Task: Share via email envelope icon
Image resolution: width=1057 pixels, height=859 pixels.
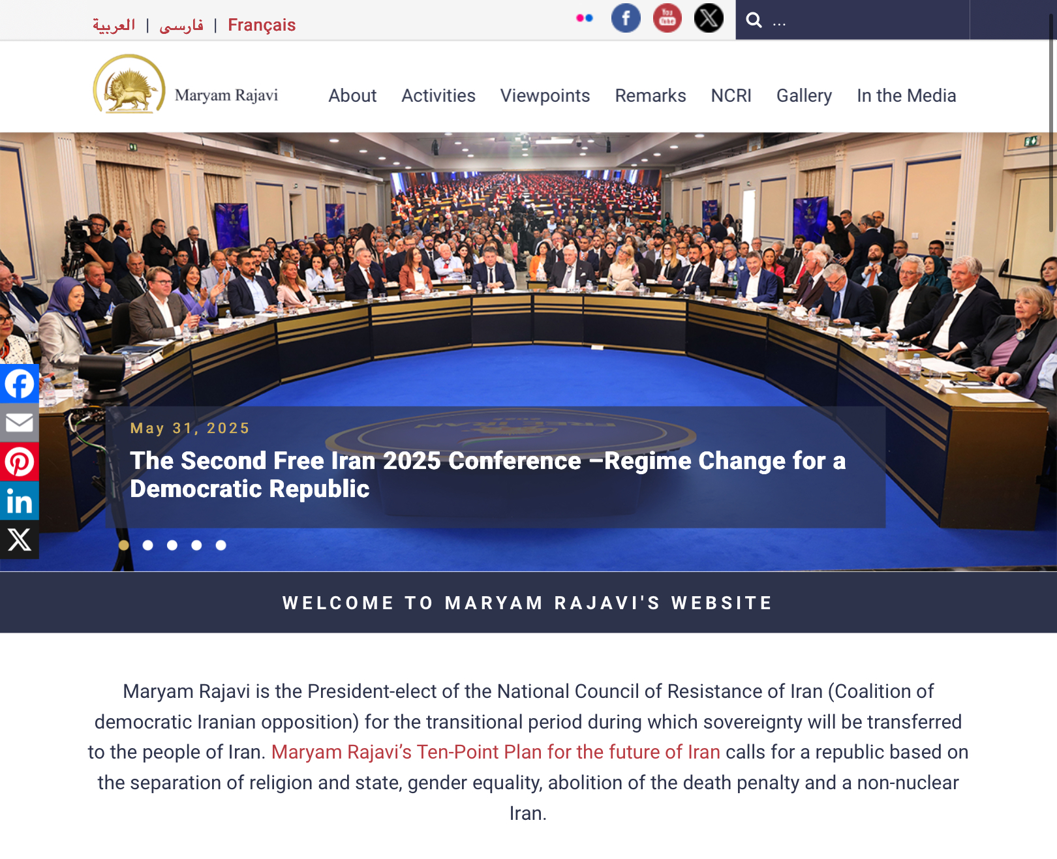Action: pyautogui.click(x=20, y=423)
